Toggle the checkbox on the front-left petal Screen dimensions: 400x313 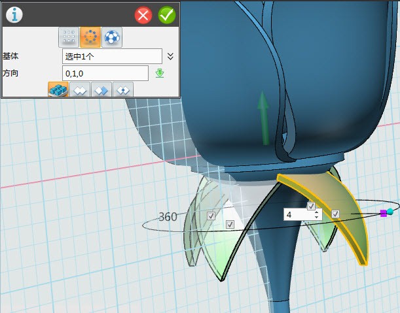(x=230, y=224)
